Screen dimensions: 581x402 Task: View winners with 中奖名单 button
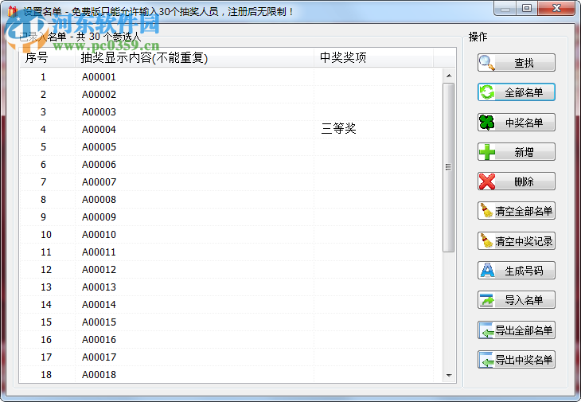[x=517, y=123]
